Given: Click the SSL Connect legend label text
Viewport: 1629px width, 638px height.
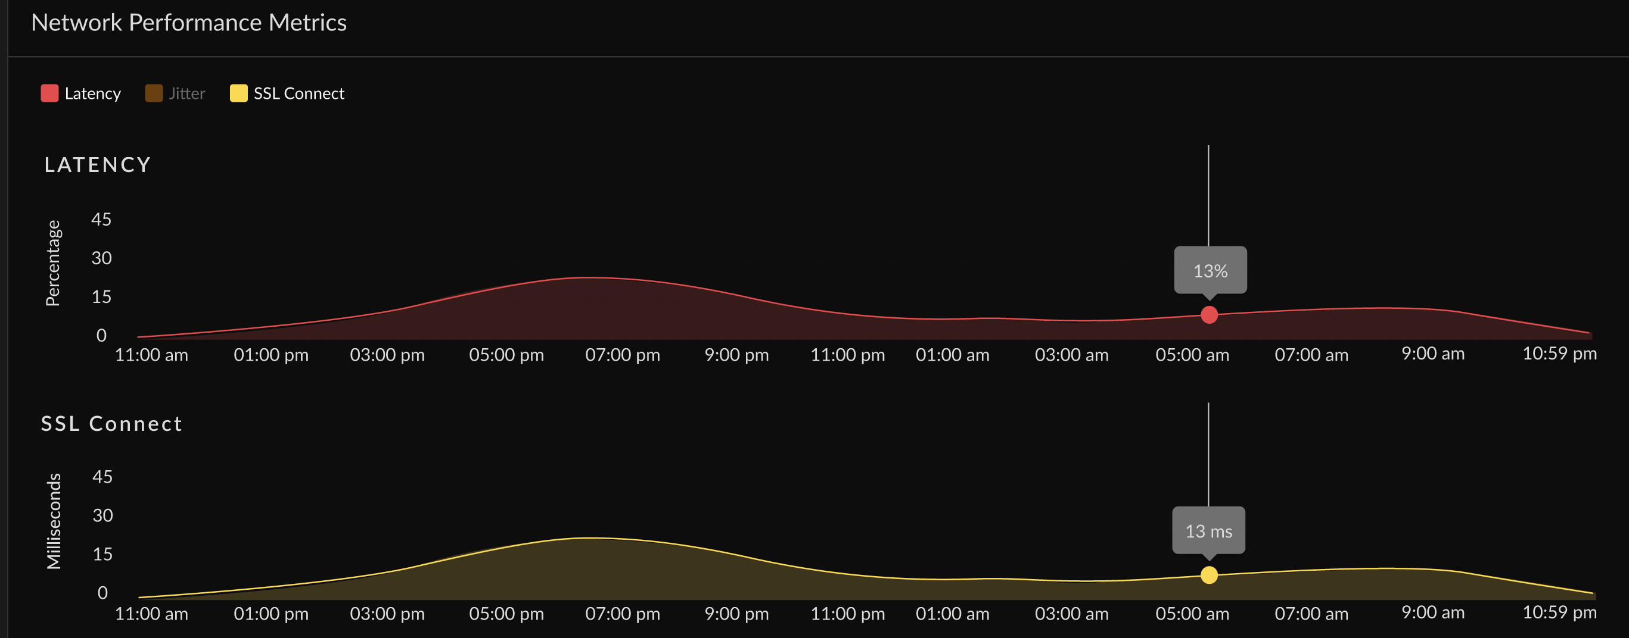Looking at the screenshot, I should pos(299,93).
